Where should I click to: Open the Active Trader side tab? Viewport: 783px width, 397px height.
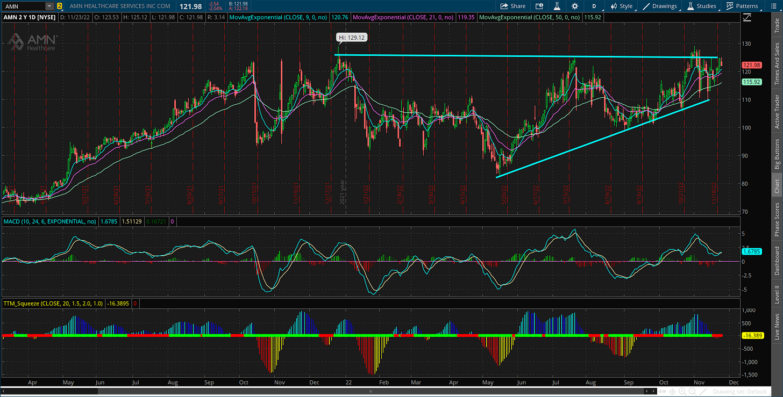point(777,111)
